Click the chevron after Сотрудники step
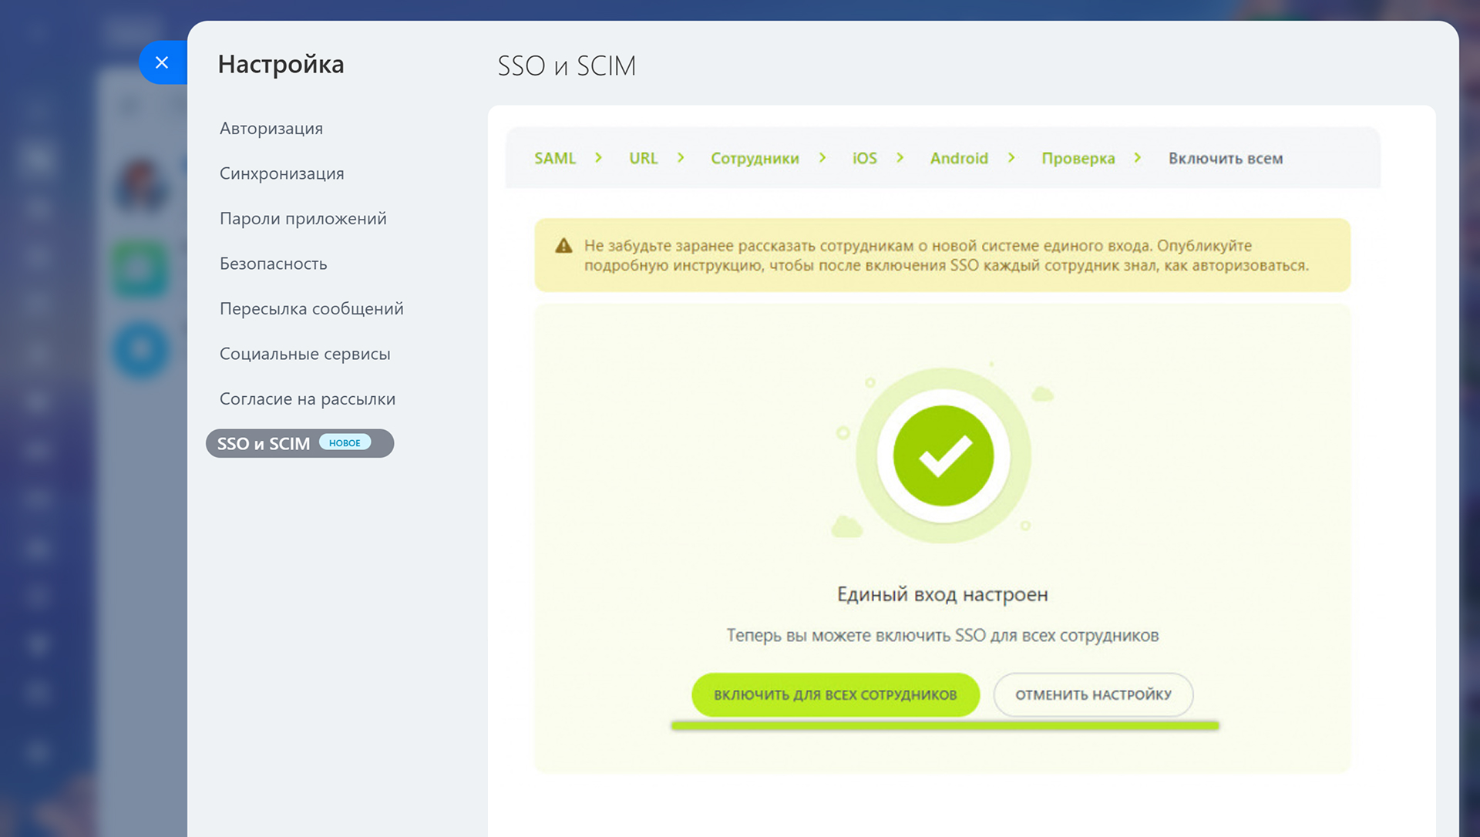 pyautogui.click(x=822, y=157)
